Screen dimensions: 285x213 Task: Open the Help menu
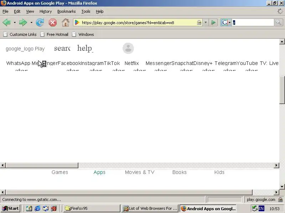(100, 11)
